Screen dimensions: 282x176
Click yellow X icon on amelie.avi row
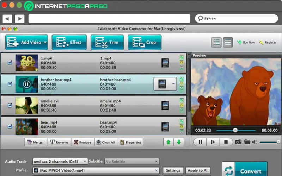coord(182,105)
